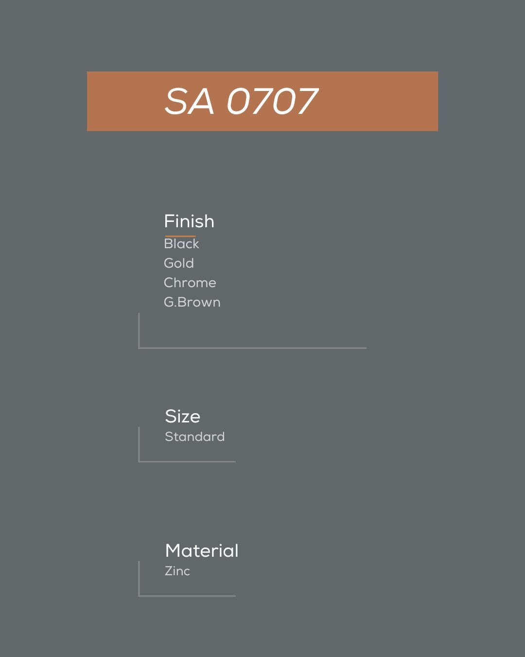Click the orange underline beneath Finish

pos(180,236)
